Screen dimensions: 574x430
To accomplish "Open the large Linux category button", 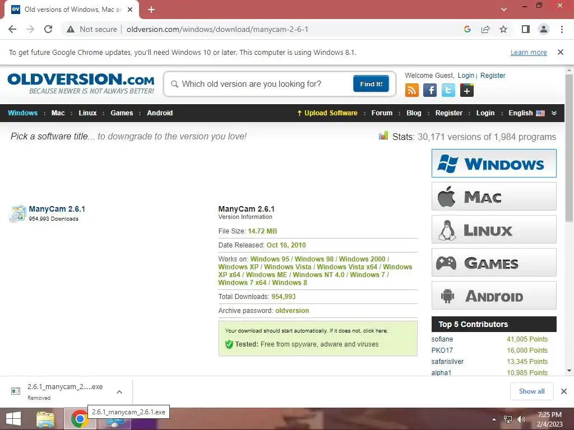I will pyautogui.click(x=494, y=229).
